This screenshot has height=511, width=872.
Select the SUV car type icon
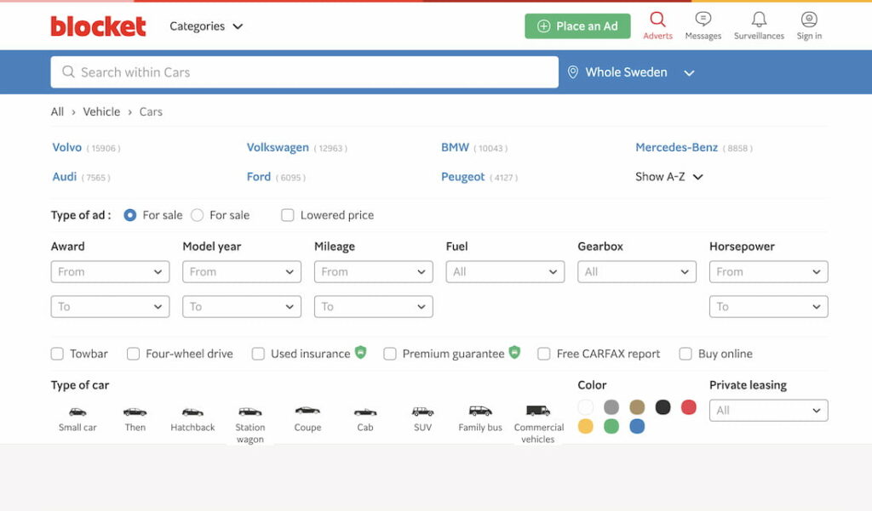click(x=422, y=412)
